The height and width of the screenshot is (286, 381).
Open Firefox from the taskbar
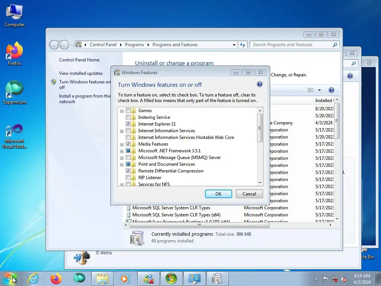pos(56,279)
